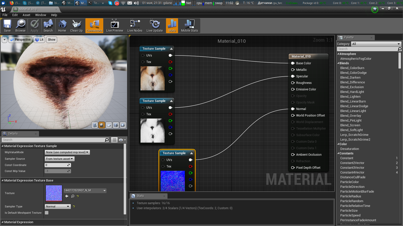Click the Home toolbar icon
This screenshot has width=403, height=226.
[x=62, y=26]
